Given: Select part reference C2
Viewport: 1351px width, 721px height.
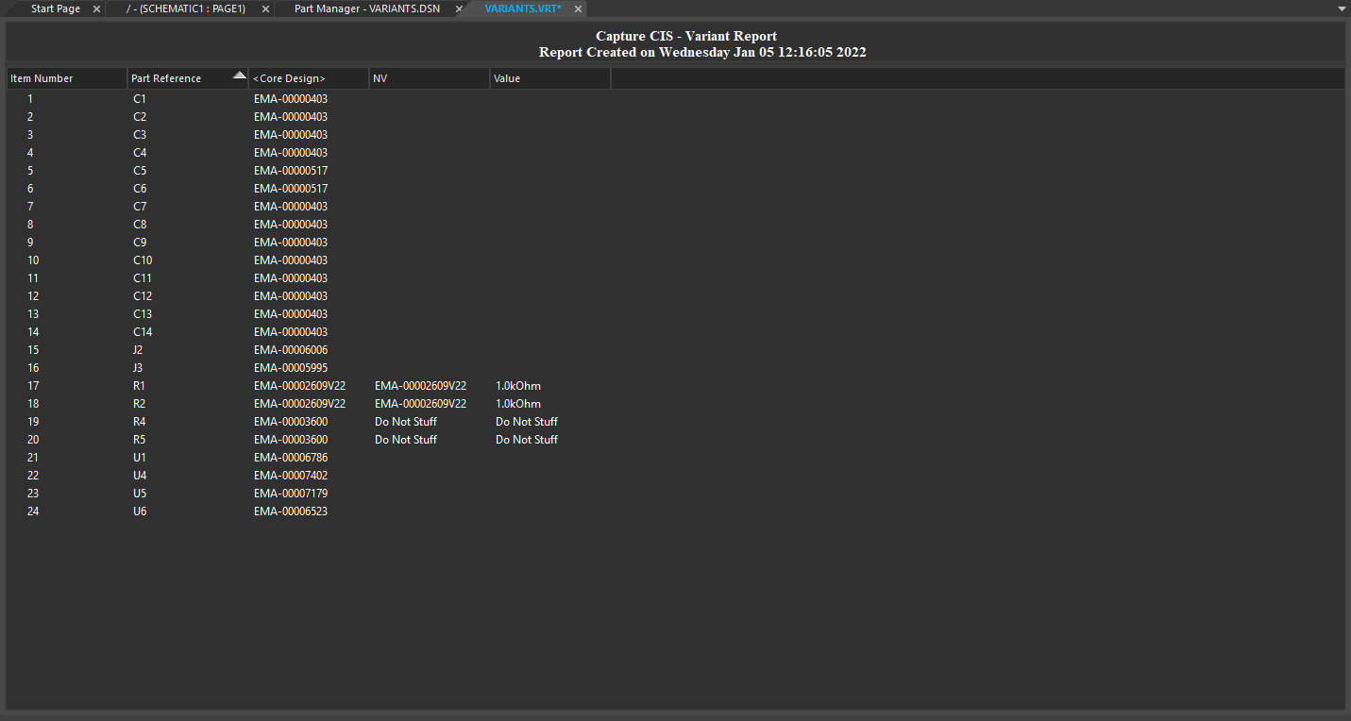Looking at the screenshot, I should 140,116.
